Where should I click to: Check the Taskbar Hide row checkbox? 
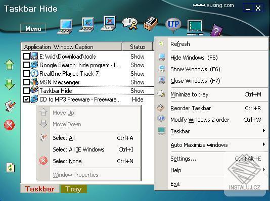(26, 90)
